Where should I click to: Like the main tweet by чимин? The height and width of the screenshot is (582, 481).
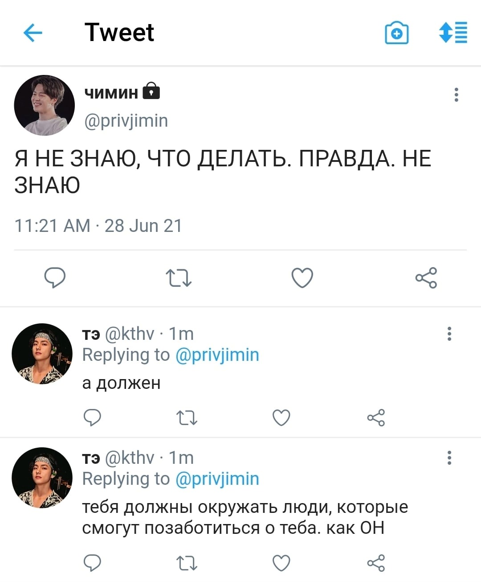[x=302, y=278]
